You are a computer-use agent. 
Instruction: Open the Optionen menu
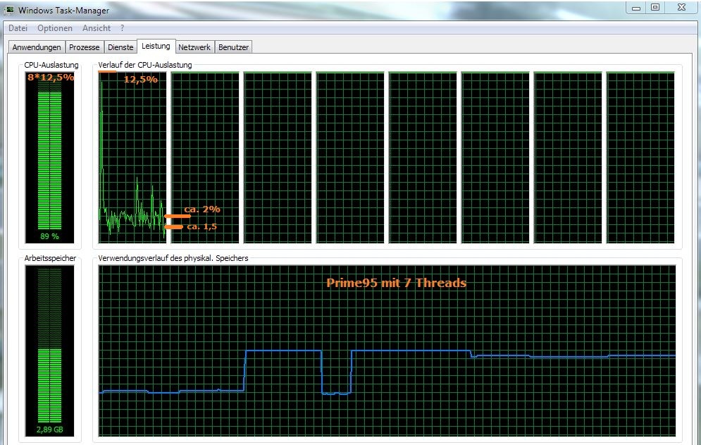click(54, 28)
